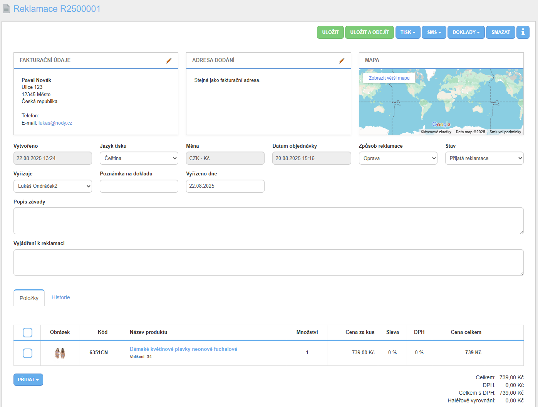Check the box for item 6351CN
This screenshot has height=407, width=538.
27,353
